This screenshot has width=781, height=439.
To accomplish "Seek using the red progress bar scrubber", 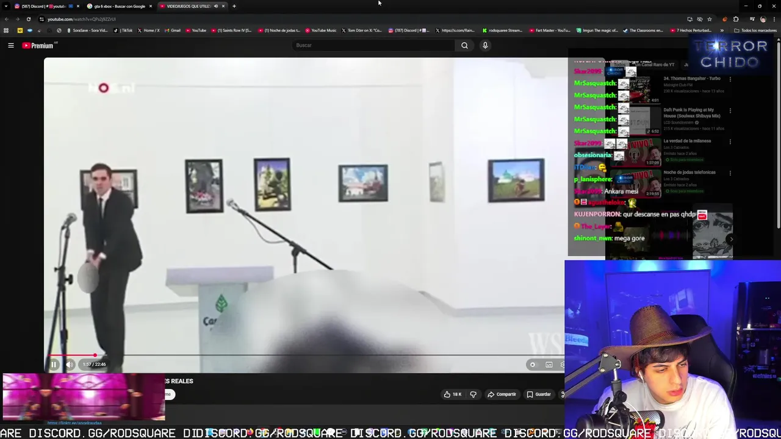I will [95, 355].
